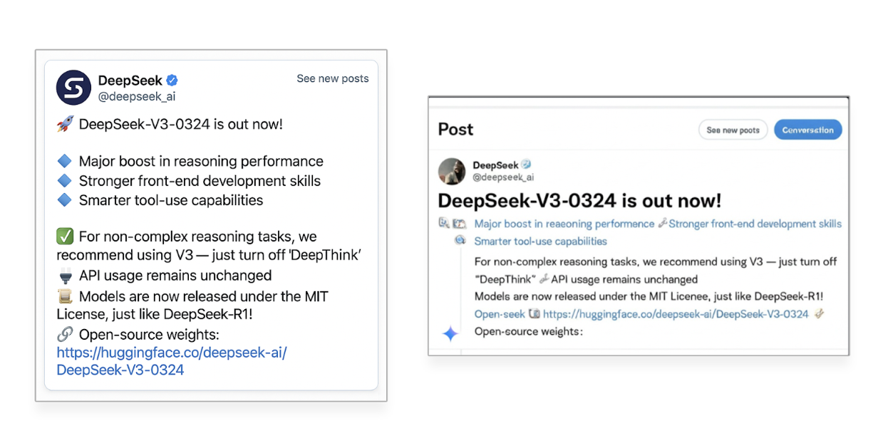The height and width of the screenshot is (443, 888).
Task: Click the blue diamond beside Smarter tool-use capabilities
Action: pyautogui.click(x=65, y=200)
